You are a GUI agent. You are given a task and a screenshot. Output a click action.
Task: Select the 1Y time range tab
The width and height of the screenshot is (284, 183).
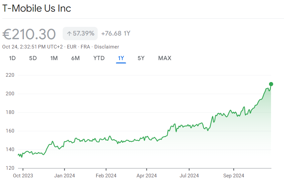click(121, 58)
